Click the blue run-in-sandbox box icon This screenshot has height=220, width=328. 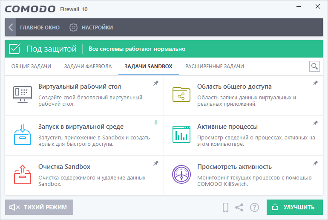(x=23, y=134)
